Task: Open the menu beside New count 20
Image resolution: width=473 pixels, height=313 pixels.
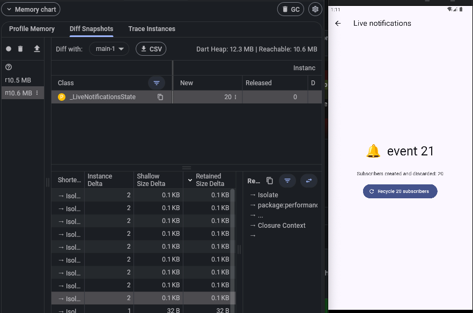Action: point(235,97)
